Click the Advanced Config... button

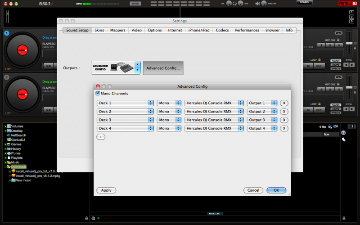pos(163,68)
